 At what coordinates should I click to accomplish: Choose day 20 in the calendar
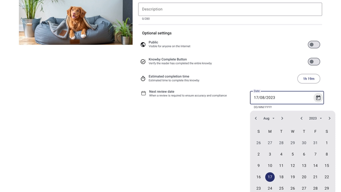tap(304, 177)
